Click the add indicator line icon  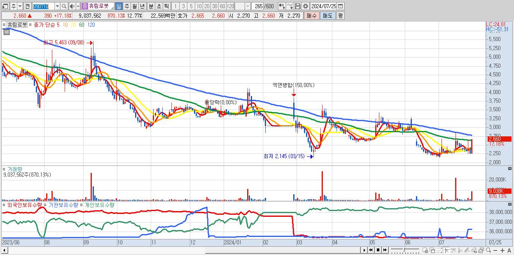[x=290, y=6]
